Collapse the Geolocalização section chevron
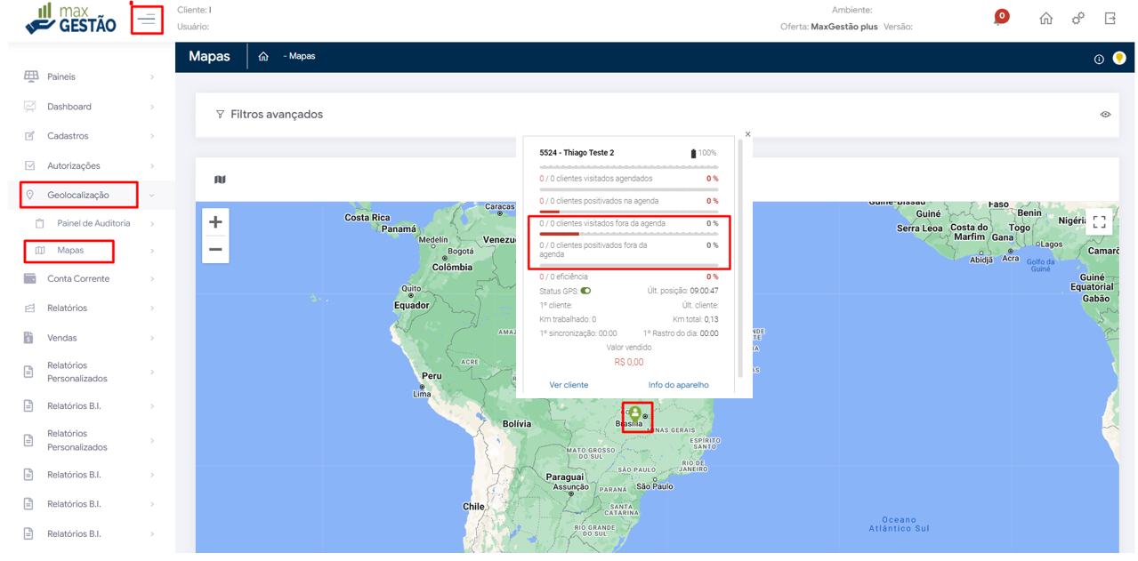 tap(152, 196)
